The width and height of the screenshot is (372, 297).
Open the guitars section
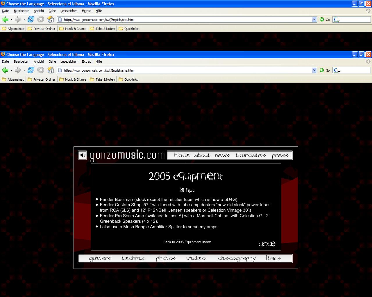tap(100, 258)
